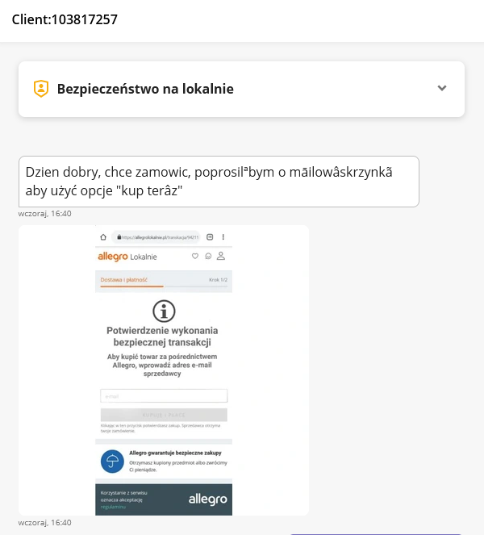
Task: Click the Krok 1/2 step indicator
Action: coord(218,280)
